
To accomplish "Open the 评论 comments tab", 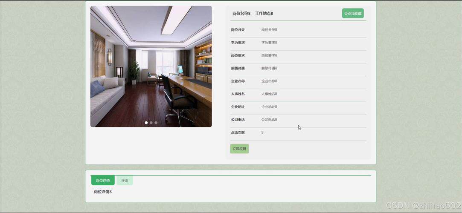I will point(125,180).
